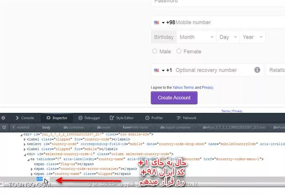Collapse the div row mobile-row node
The width and height of the screenshot is (285, 194).
[21, 135]
